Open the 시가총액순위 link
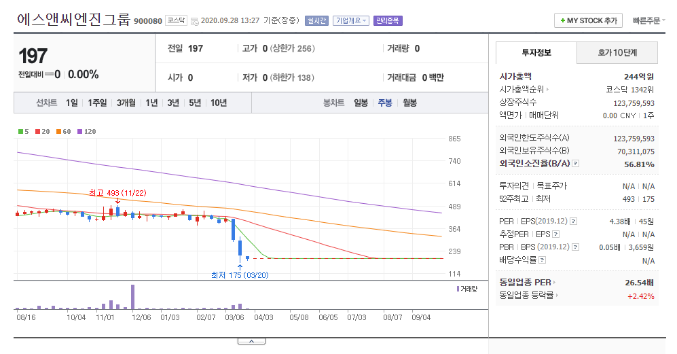677x354 pixels. tap(522, 90)
